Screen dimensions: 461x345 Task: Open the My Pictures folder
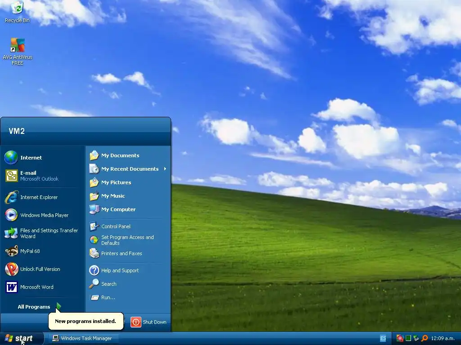point(128,182)
